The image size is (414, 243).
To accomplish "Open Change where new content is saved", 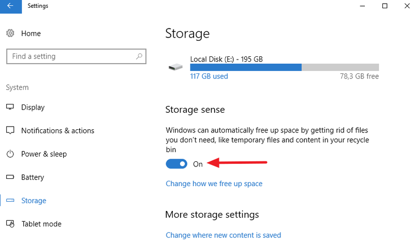I will (223, 235).
